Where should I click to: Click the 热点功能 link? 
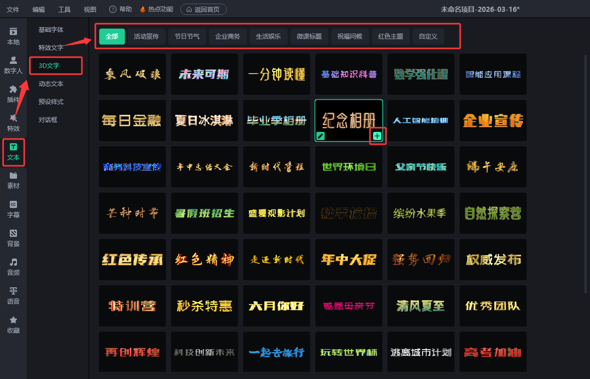157,9
